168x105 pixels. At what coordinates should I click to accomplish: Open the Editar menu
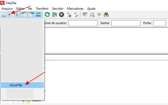point(20,9)
